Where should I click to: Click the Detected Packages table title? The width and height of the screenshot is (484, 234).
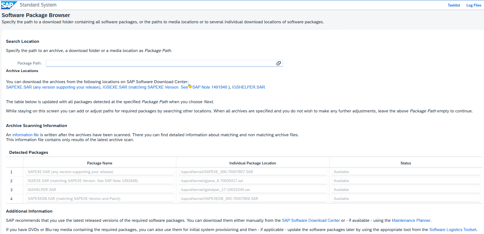(x=29, y=152)
